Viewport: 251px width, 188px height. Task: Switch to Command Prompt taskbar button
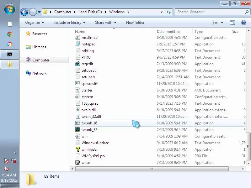point(10,55)
